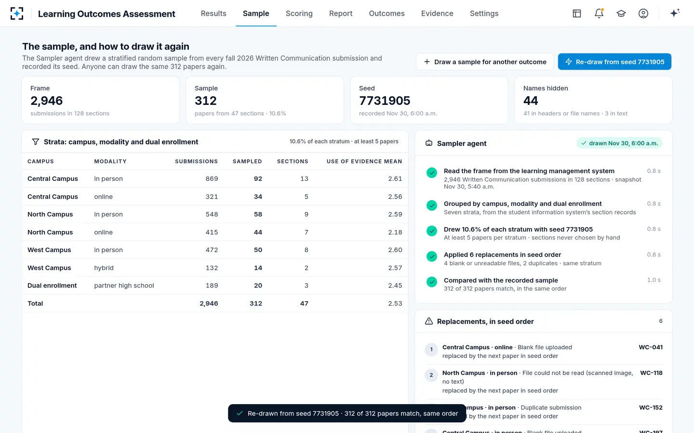The height and width of the screenshot is (433, 694).
Task: Click replacement ID WC-118
Action: pos(651,373)
